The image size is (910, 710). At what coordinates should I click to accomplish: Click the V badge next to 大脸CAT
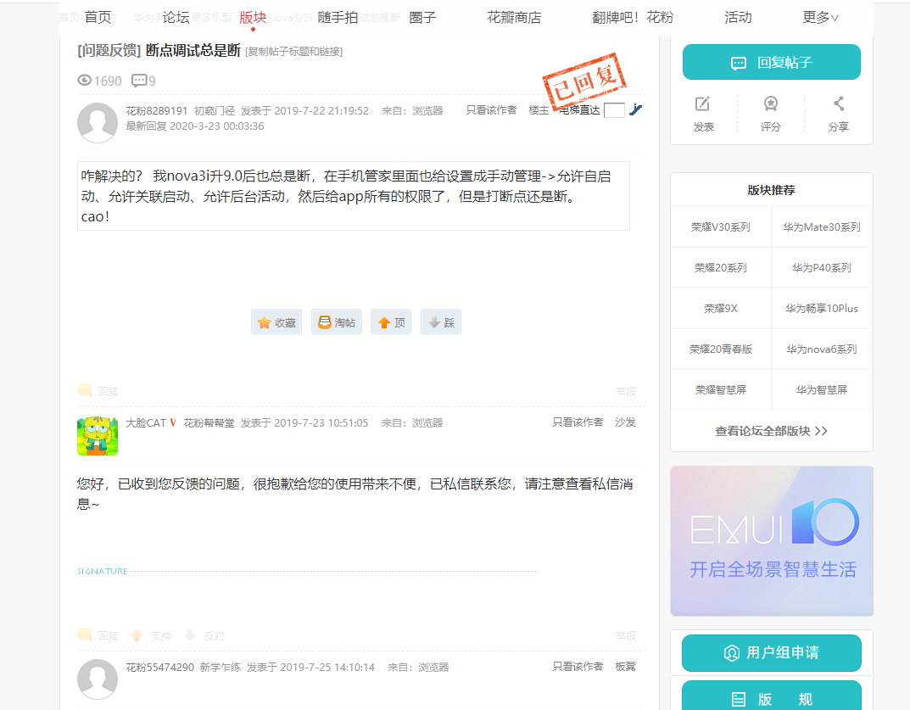[173, 422]
